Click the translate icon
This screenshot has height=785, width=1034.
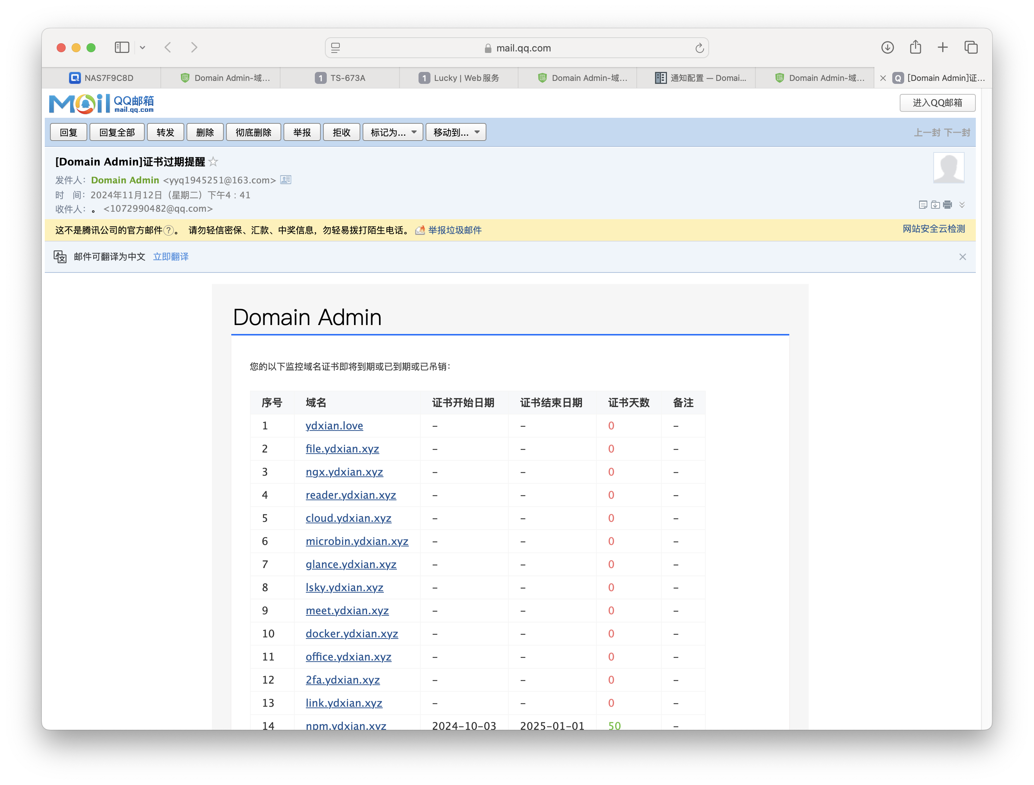(60, 257)
